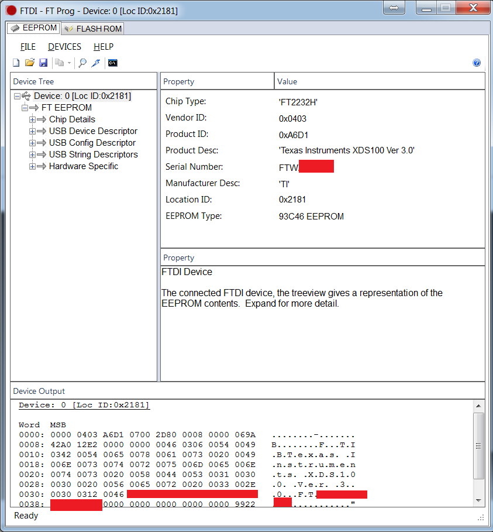Click the Device Output scrollbar down arrow
The width and height of the screenshot is (493, 532).
tap(478, 500)
